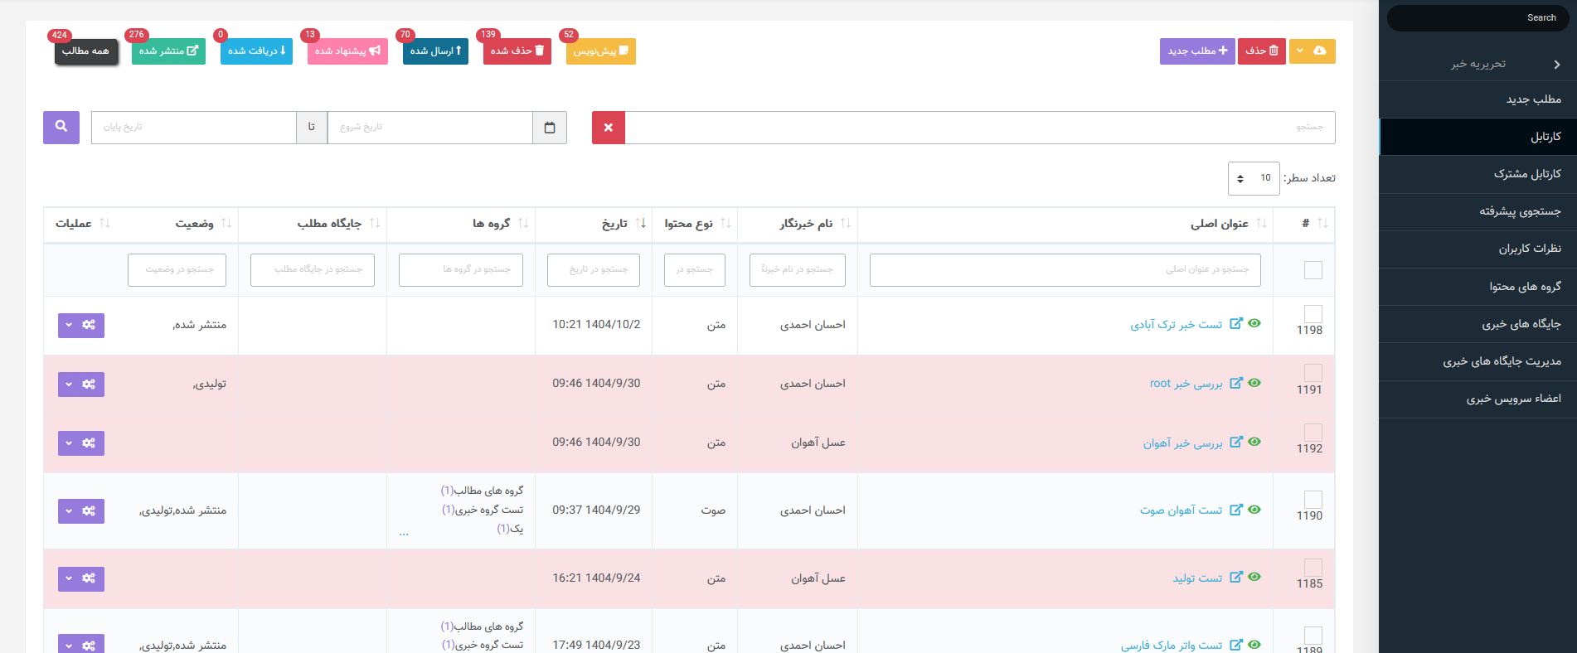Click the yellow cloud upload icon button
Image resolution: width=1577 pixels, height=653 pixels.
[x=1320, y=51]
